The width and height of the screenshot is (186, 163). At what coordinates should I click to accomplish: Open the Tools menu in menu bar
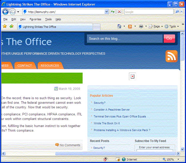pos(48,19)
